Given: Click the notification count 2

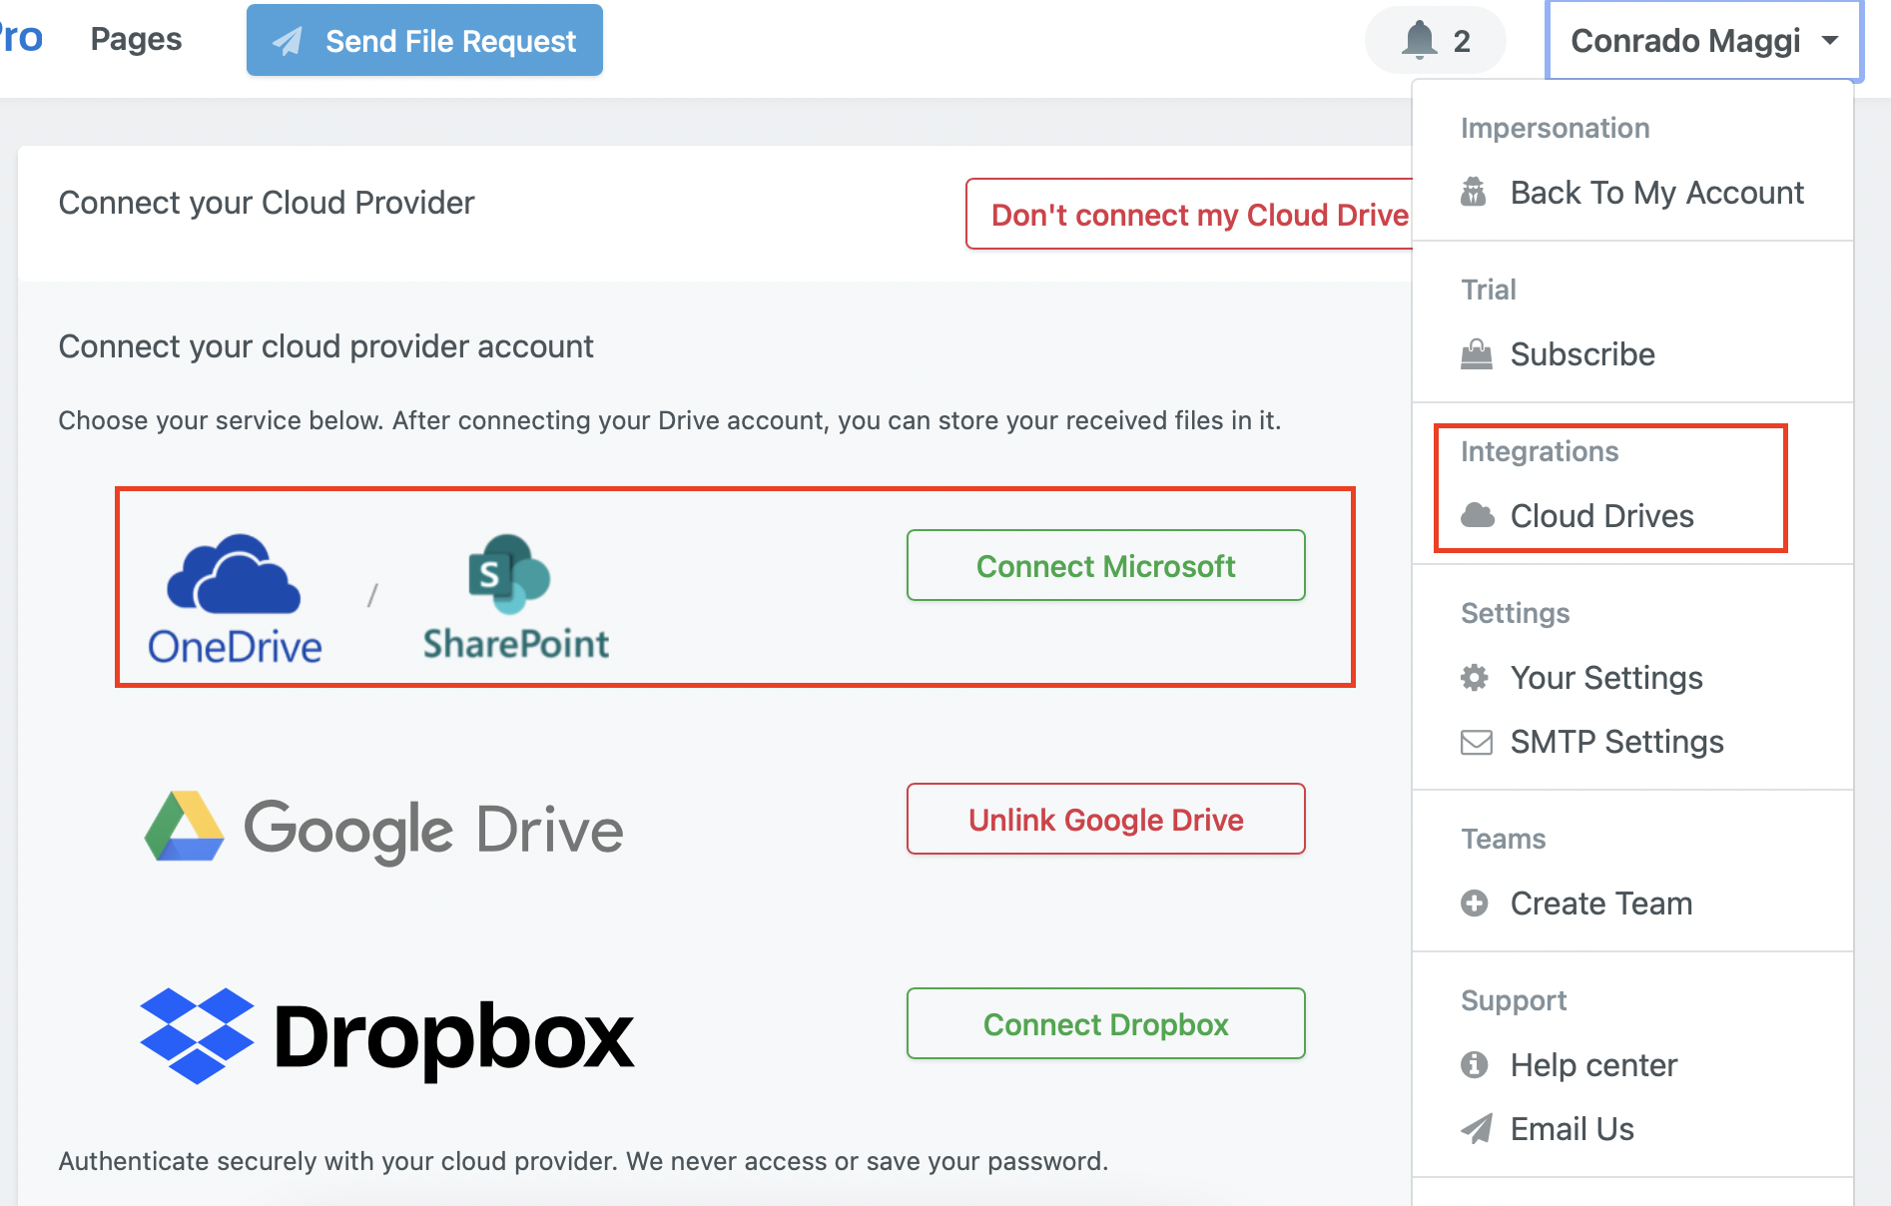Looking at the screenshot, I should click(1462, 41).
